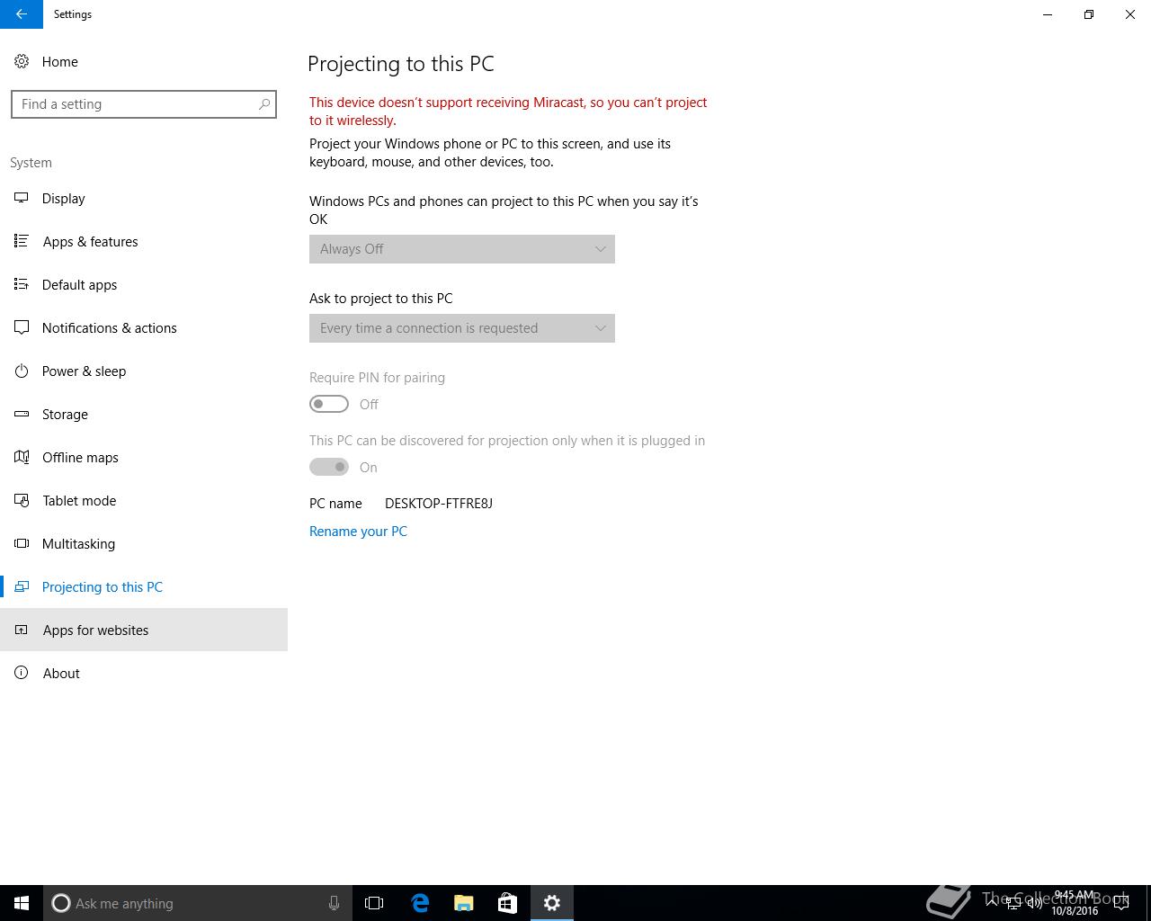The image size is (1151, 921).
Task: Click the back arrow in Settings
Action: pyautogui.click(x=21, y=14)
